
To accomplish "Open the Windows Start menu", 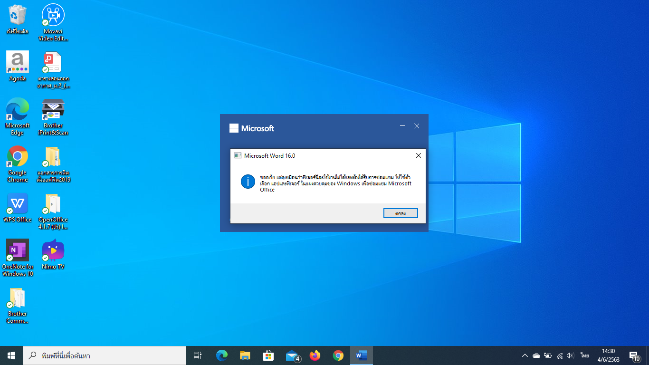I will coord(11,355).
